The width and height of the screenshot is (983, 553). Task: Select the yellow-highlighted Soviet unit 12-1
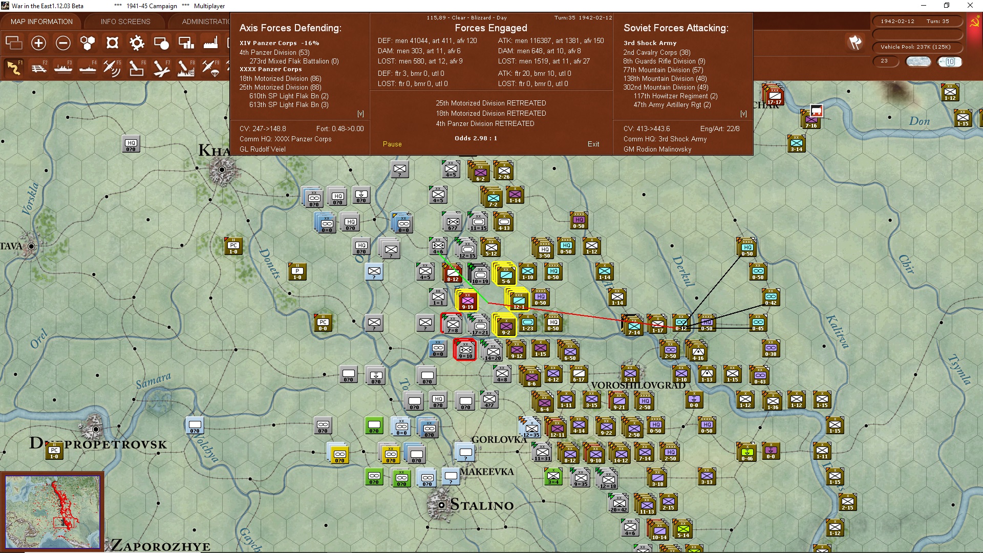(518, 300)
